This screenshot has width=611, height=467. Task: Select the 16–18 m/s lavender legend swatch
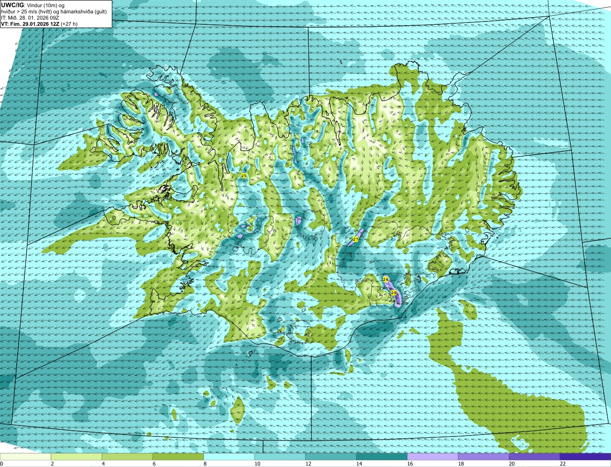432,457
